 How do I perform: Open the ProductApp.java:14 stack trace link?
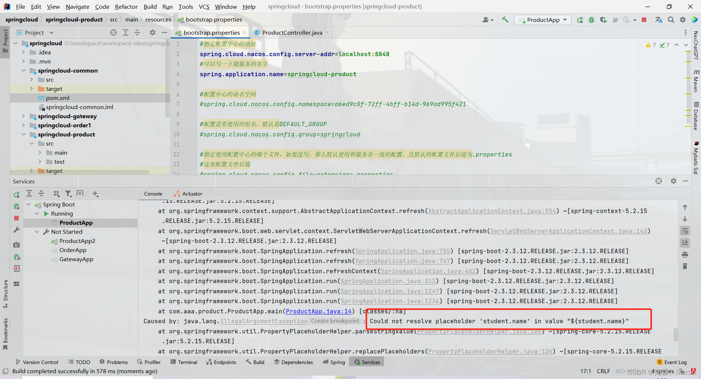[x=318, y=311]
